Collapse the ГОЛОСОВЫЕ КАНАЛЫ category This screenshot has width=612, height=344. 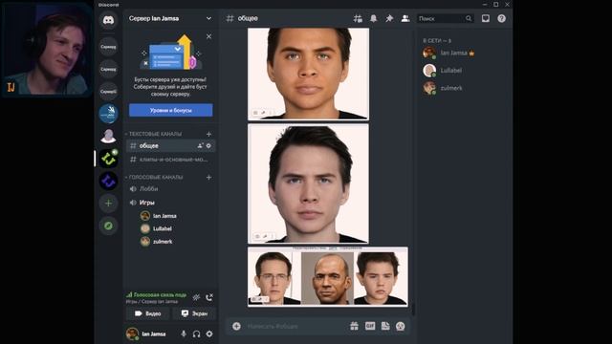(x=155, y=177)
